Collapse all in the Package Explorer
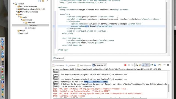 click(40, 1)
